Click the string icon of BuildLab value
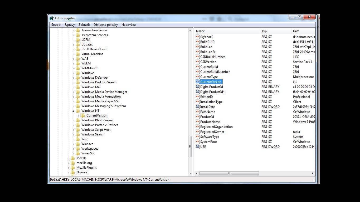Screen dimensions: 360x202 pyautogui.click(x=198, y=47)
